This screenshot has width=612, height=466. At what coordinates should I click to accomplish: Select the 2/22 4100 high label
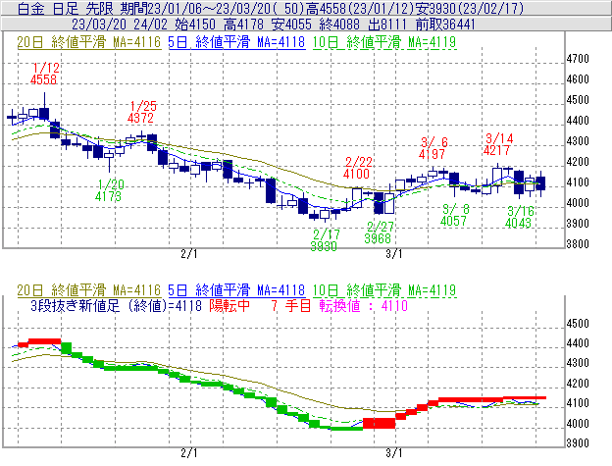[x=357, y=168]
